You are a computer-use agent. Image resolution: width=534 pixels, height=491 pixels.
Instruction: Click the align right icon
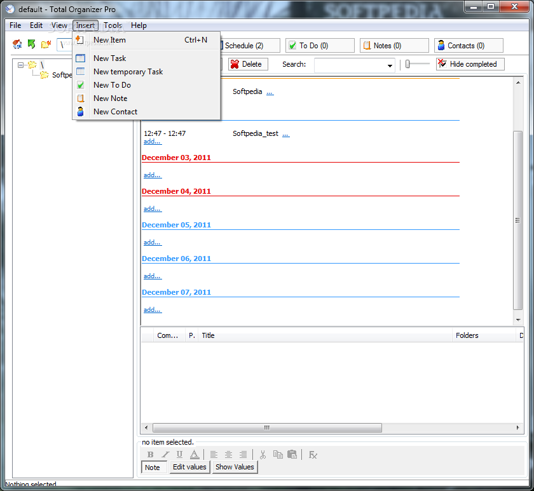(243, 455)
